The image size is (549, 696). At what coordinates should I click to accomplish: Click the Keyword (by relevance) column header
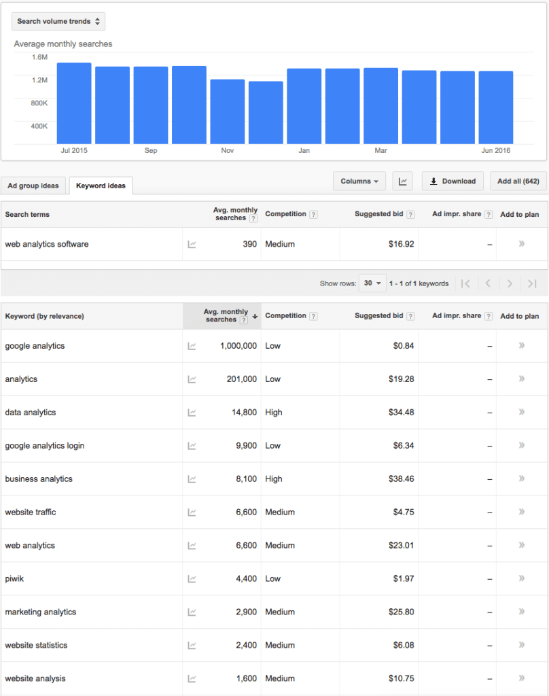pyautogui.click(x=44, y=316)
